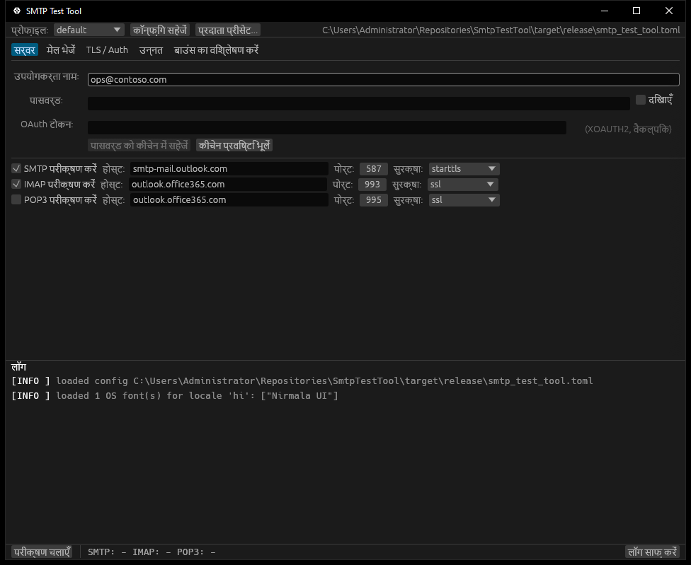Viewport: 691px width, 565px height.
Task: Click the config path smtp_test_tool.toml text
Action: [x=501, y=30]
